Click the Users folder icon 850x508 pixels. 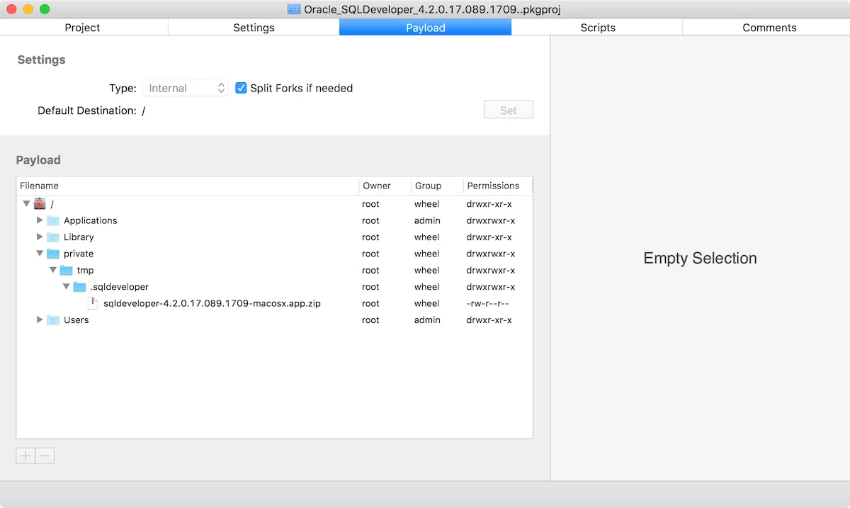(x=53, y=320)
